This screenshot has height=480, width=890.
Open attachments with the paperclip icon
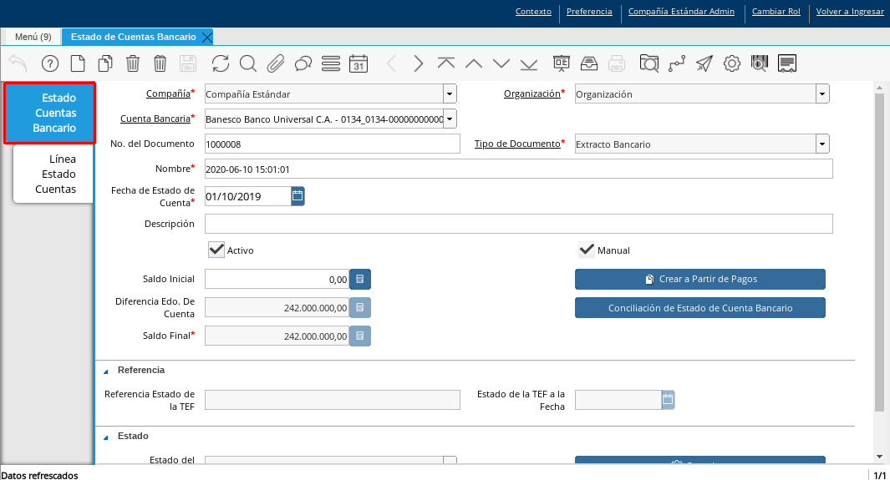click(x=276, y=63)
